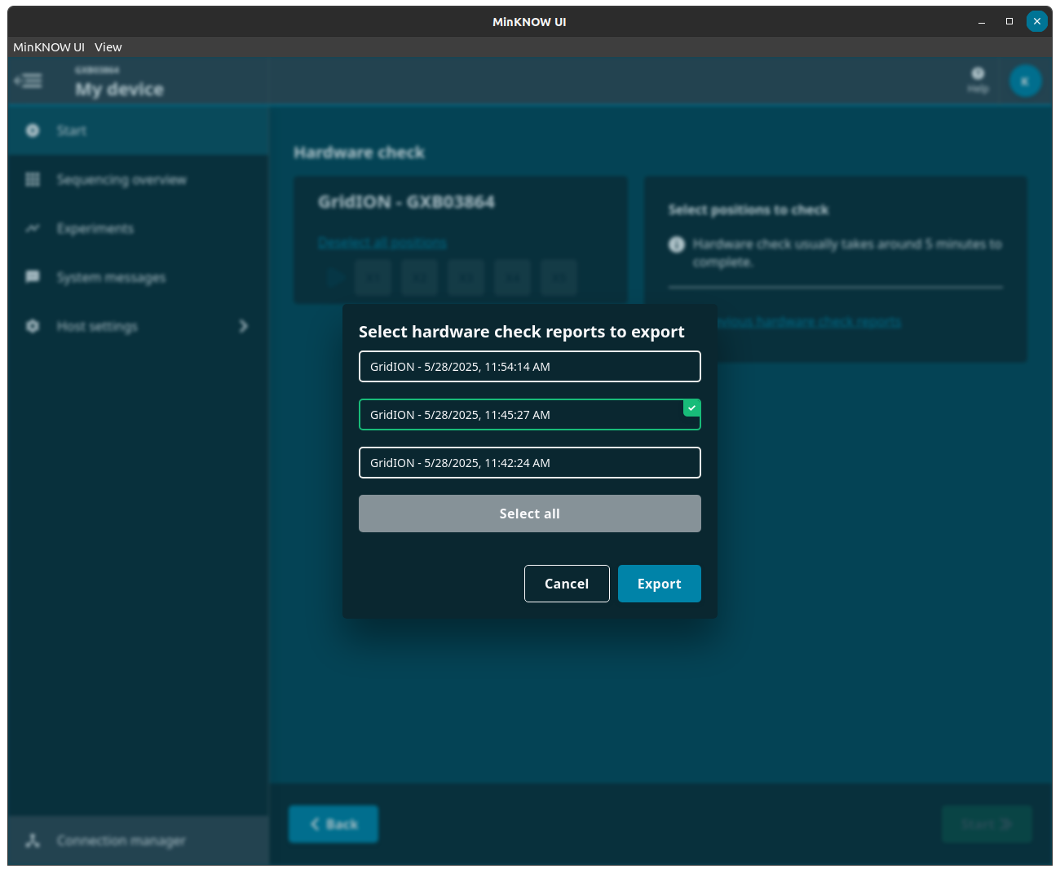Open Experiments in the sidebar
The height and width of the screenshot is (873, 1060).
tap(138, 228)
